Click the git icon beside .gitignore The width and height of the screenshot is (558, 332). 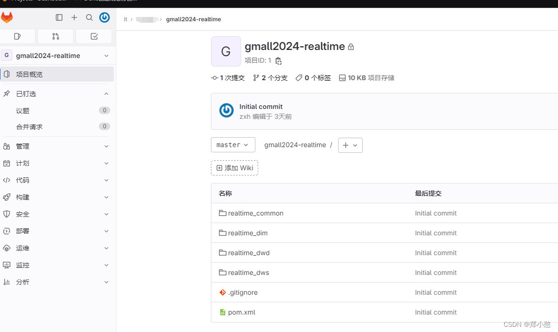click(x=222, y=292)
